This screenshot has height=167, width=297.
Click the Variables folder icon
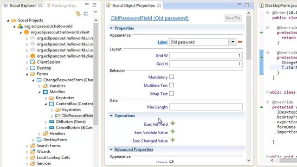pyautogui.click(x=45, y=86)
